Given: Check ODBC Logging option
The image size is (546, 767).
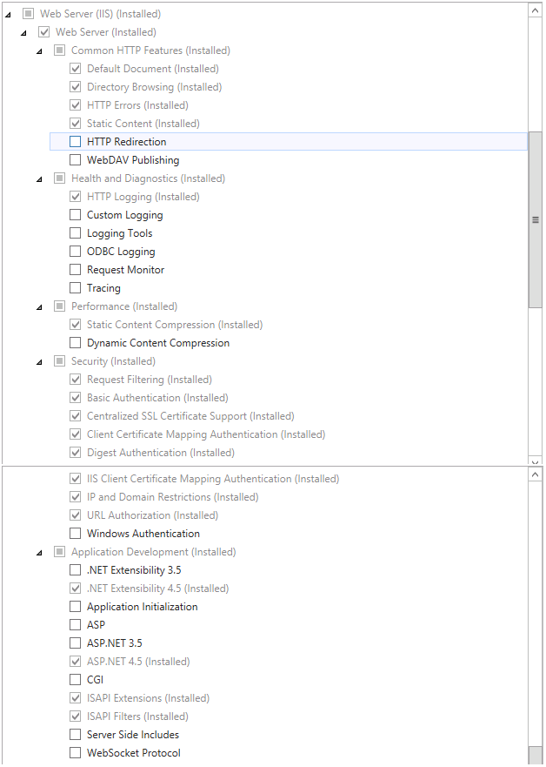Looking at the screenshot, I should point(76,252).
